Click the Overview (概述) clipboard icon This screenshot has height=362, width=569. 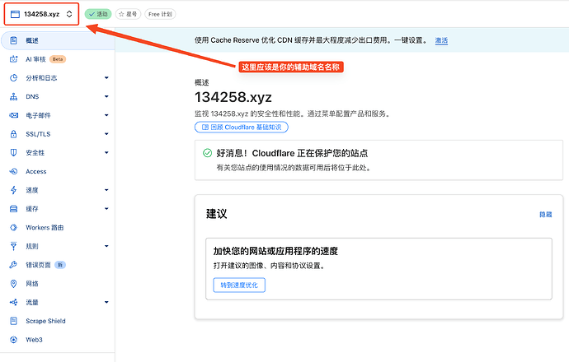[13, 40]
